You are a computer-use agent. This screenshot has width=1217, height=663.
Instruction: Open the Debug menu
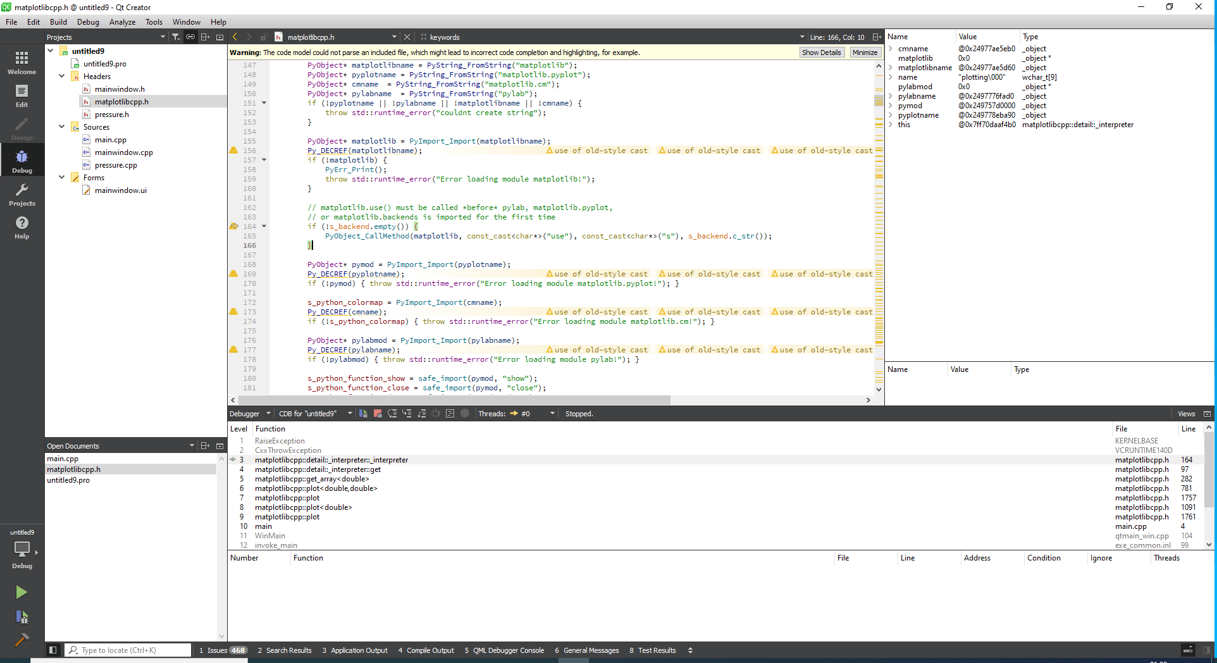pyautogui.click(x=88, y=22)
